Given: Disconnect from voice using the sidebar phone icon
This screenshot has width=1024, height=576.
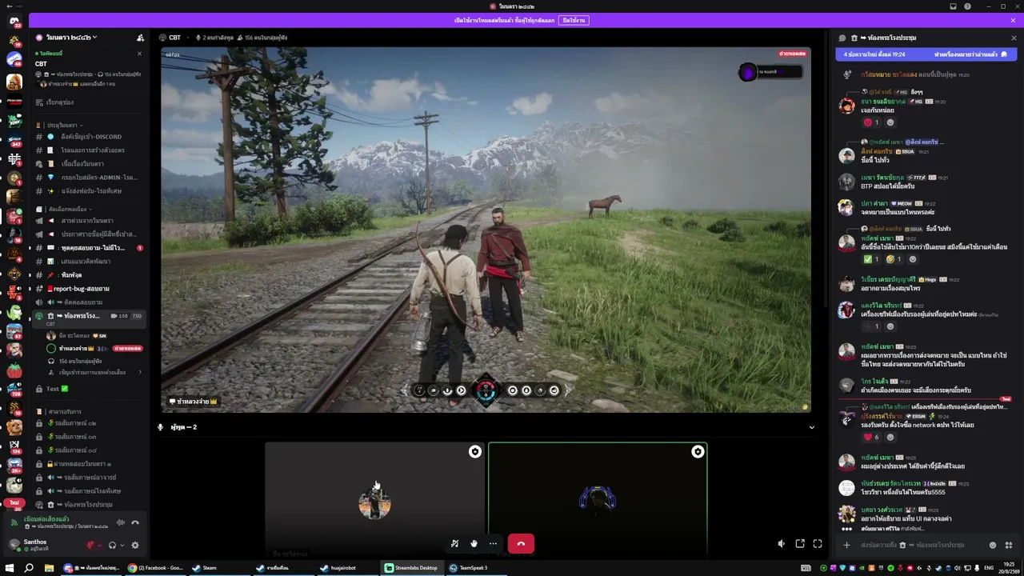Looking at the screenshot, I should [x=135, y=522].
